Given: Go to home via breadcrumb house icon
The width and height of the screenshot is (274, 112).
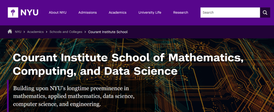Looking at the screenshot, I should click(x=10, y=32).
